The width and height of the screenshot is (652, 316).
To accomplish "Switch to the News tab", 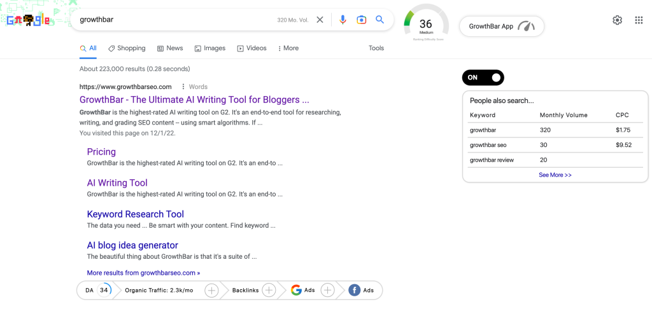I will pyautogui.click(x=170, y=48).
